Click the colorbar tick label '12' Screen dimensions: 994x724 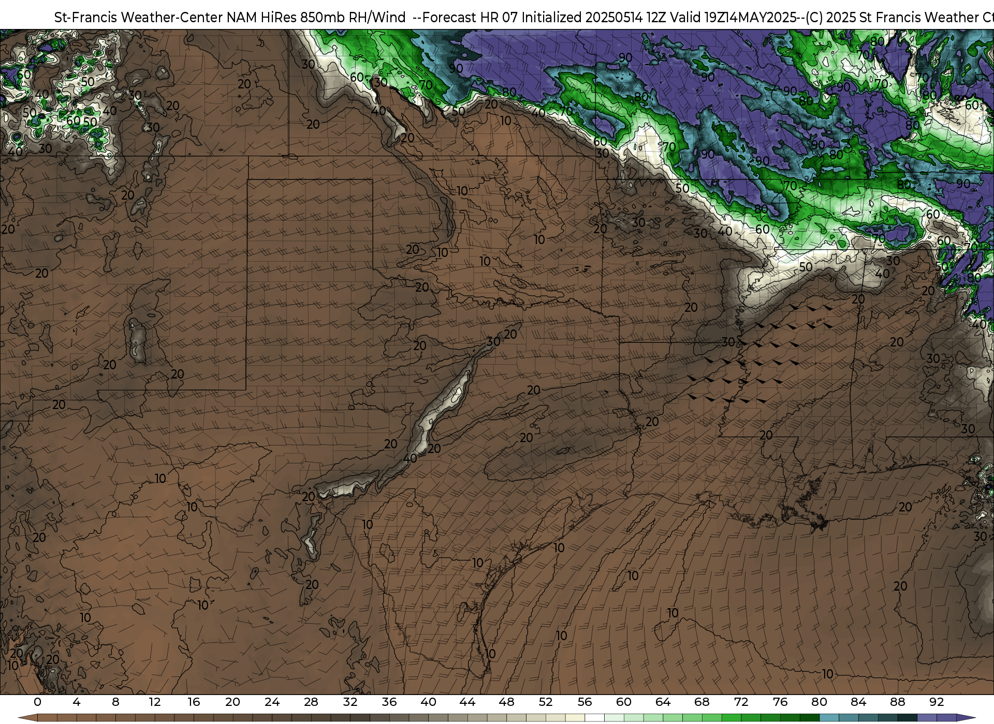[x=154, y=702]
